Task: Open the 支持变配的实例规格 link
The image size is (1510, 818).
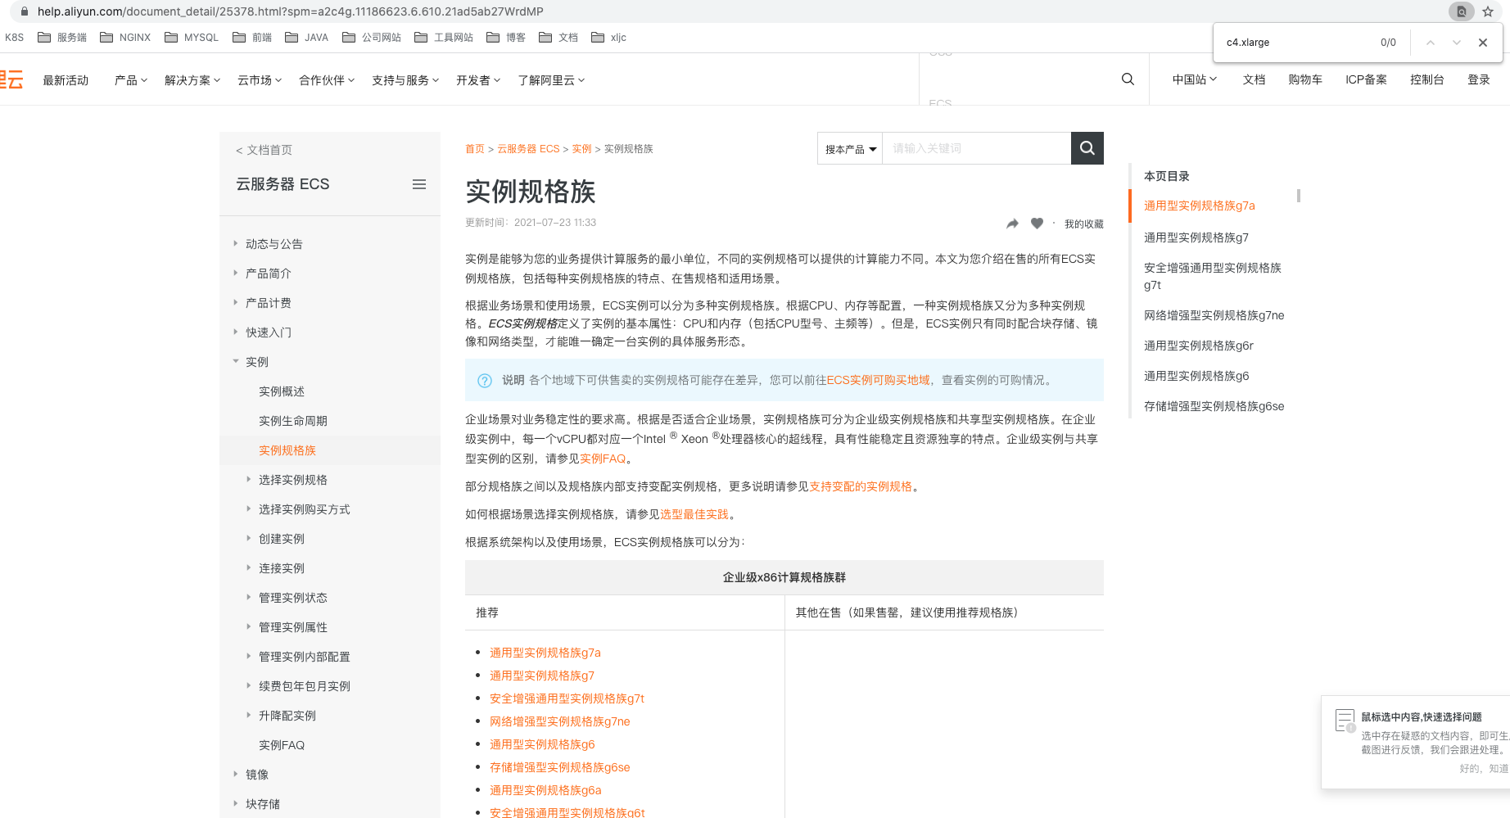Action: coord(861,486)
